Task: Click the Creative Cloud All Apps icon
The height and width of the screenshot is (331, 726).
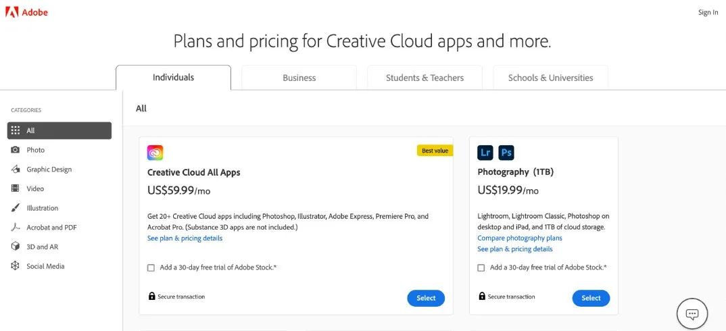Action: pyautogui.click(x=155, y=153)
